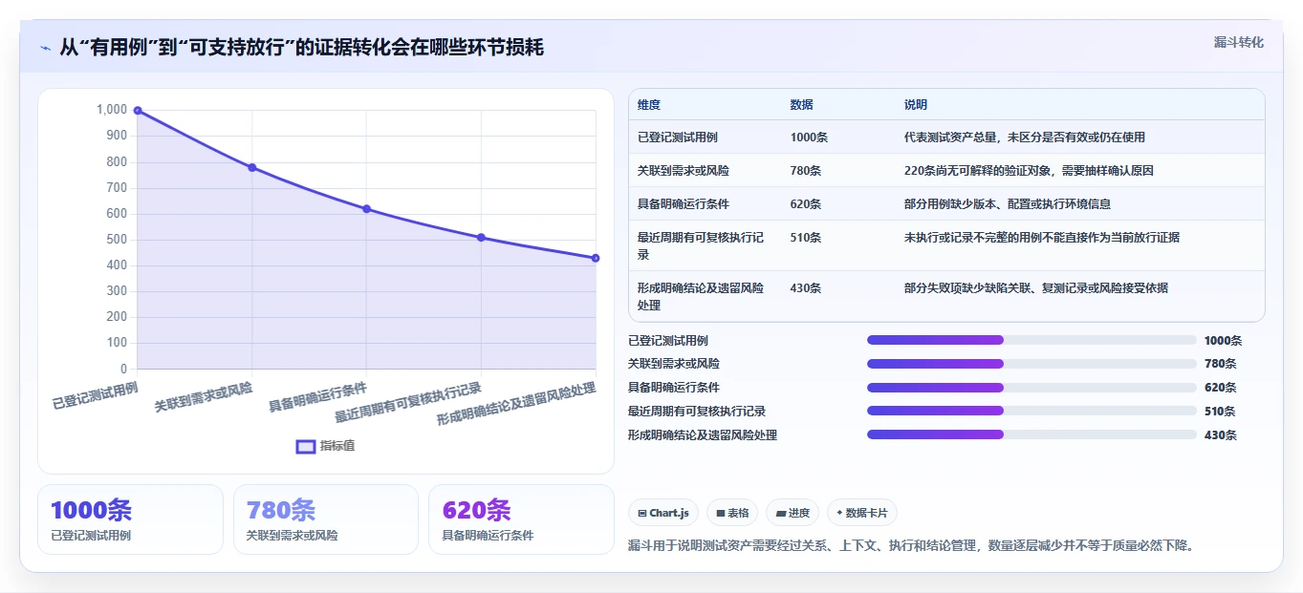Click description starting 未执行或记录不完整的用例
Screen dimensions: 1303x593
(1042, 238)
